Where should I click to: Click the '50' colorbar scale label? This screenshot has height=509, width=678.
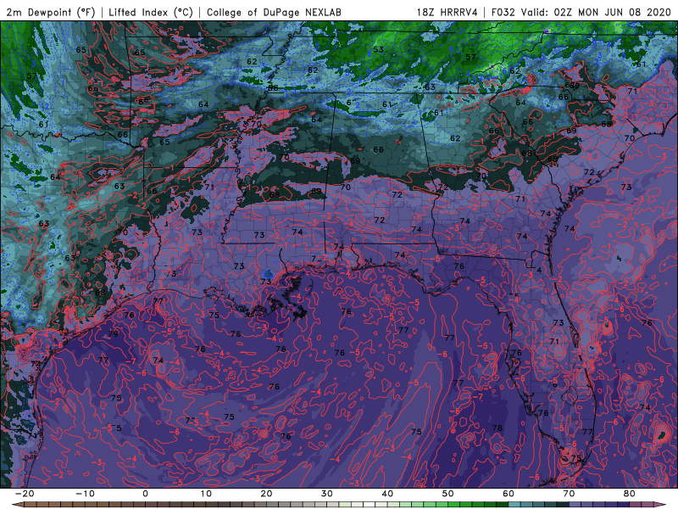(448, 494)
